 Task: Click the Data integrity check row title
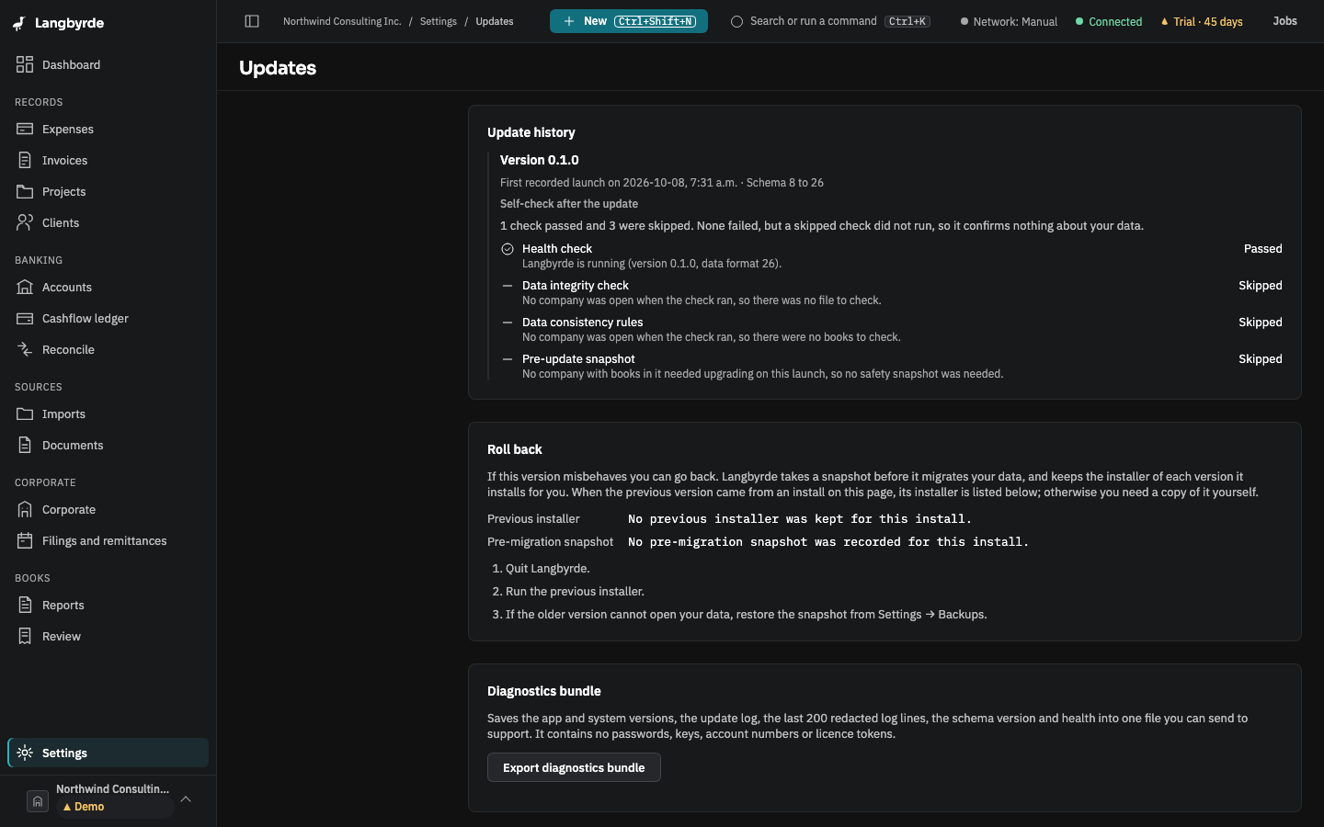click(x=576, y=286)
